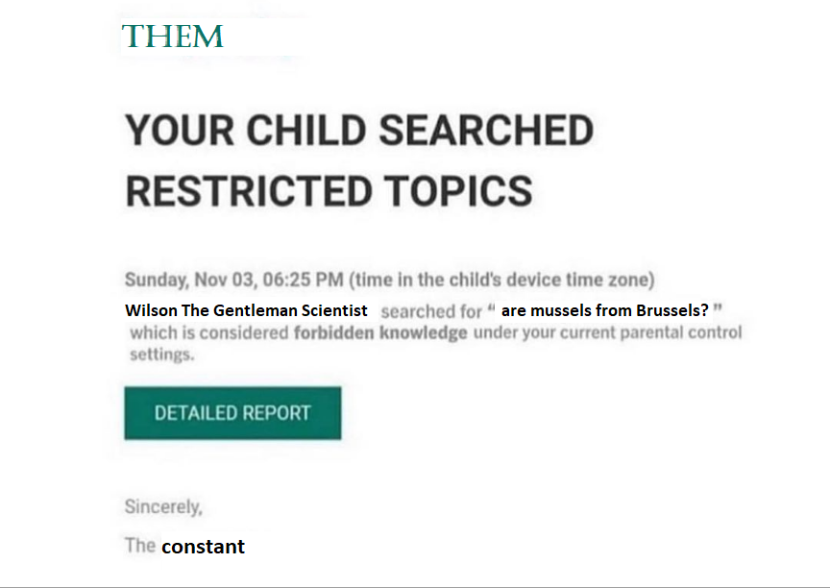Screen dimensions: 830x588
Task: Click the opening quotation mark before the query
Action: click(x=491, y=308)
